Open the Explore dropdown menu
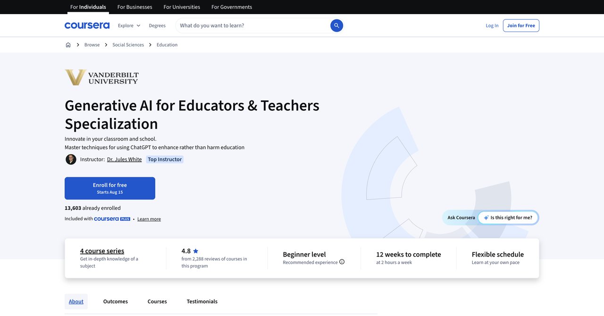This screenshot has height=316, width=604. tap(129, 25)
